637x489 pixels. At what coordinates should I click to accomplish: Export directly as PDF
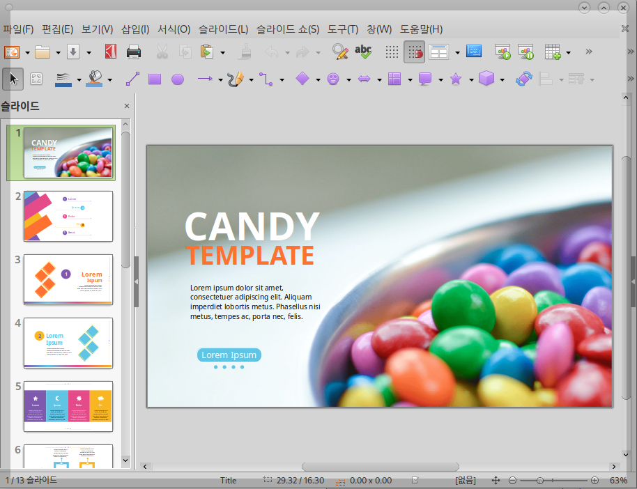click(111, 52)
